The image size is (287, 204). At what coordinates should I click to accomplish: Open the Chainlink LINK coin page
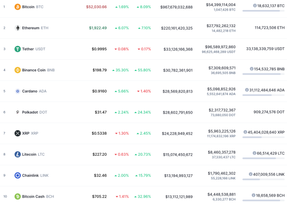35,175
